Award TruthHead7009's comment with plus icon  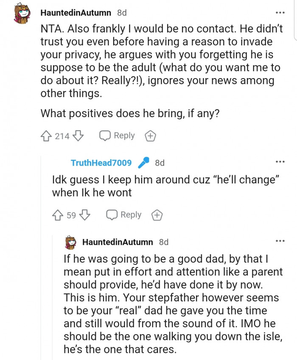(x=157, y=215)
